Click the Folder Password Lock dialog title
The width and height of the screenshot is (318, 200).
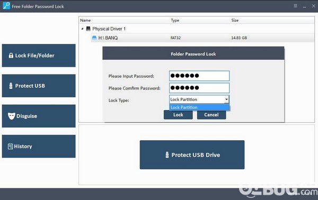[x=193, y=54]
